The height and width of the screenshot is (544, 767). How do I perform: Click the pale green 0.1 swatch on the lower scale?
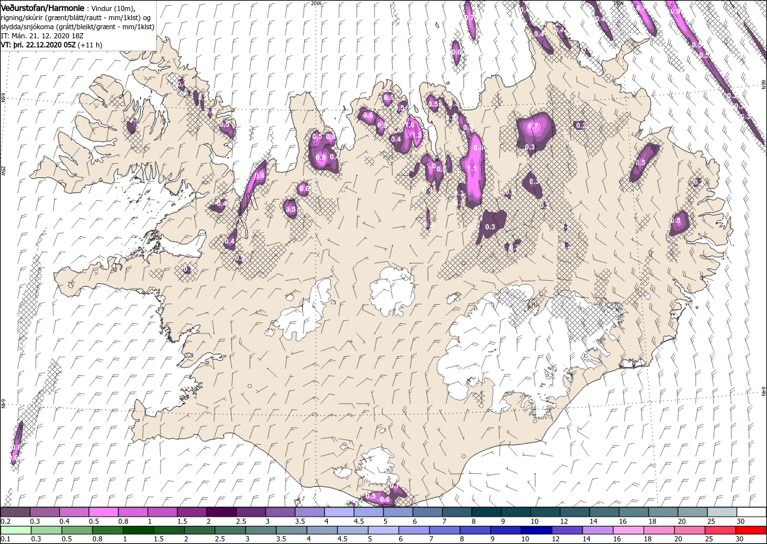(x=16, y=530)
